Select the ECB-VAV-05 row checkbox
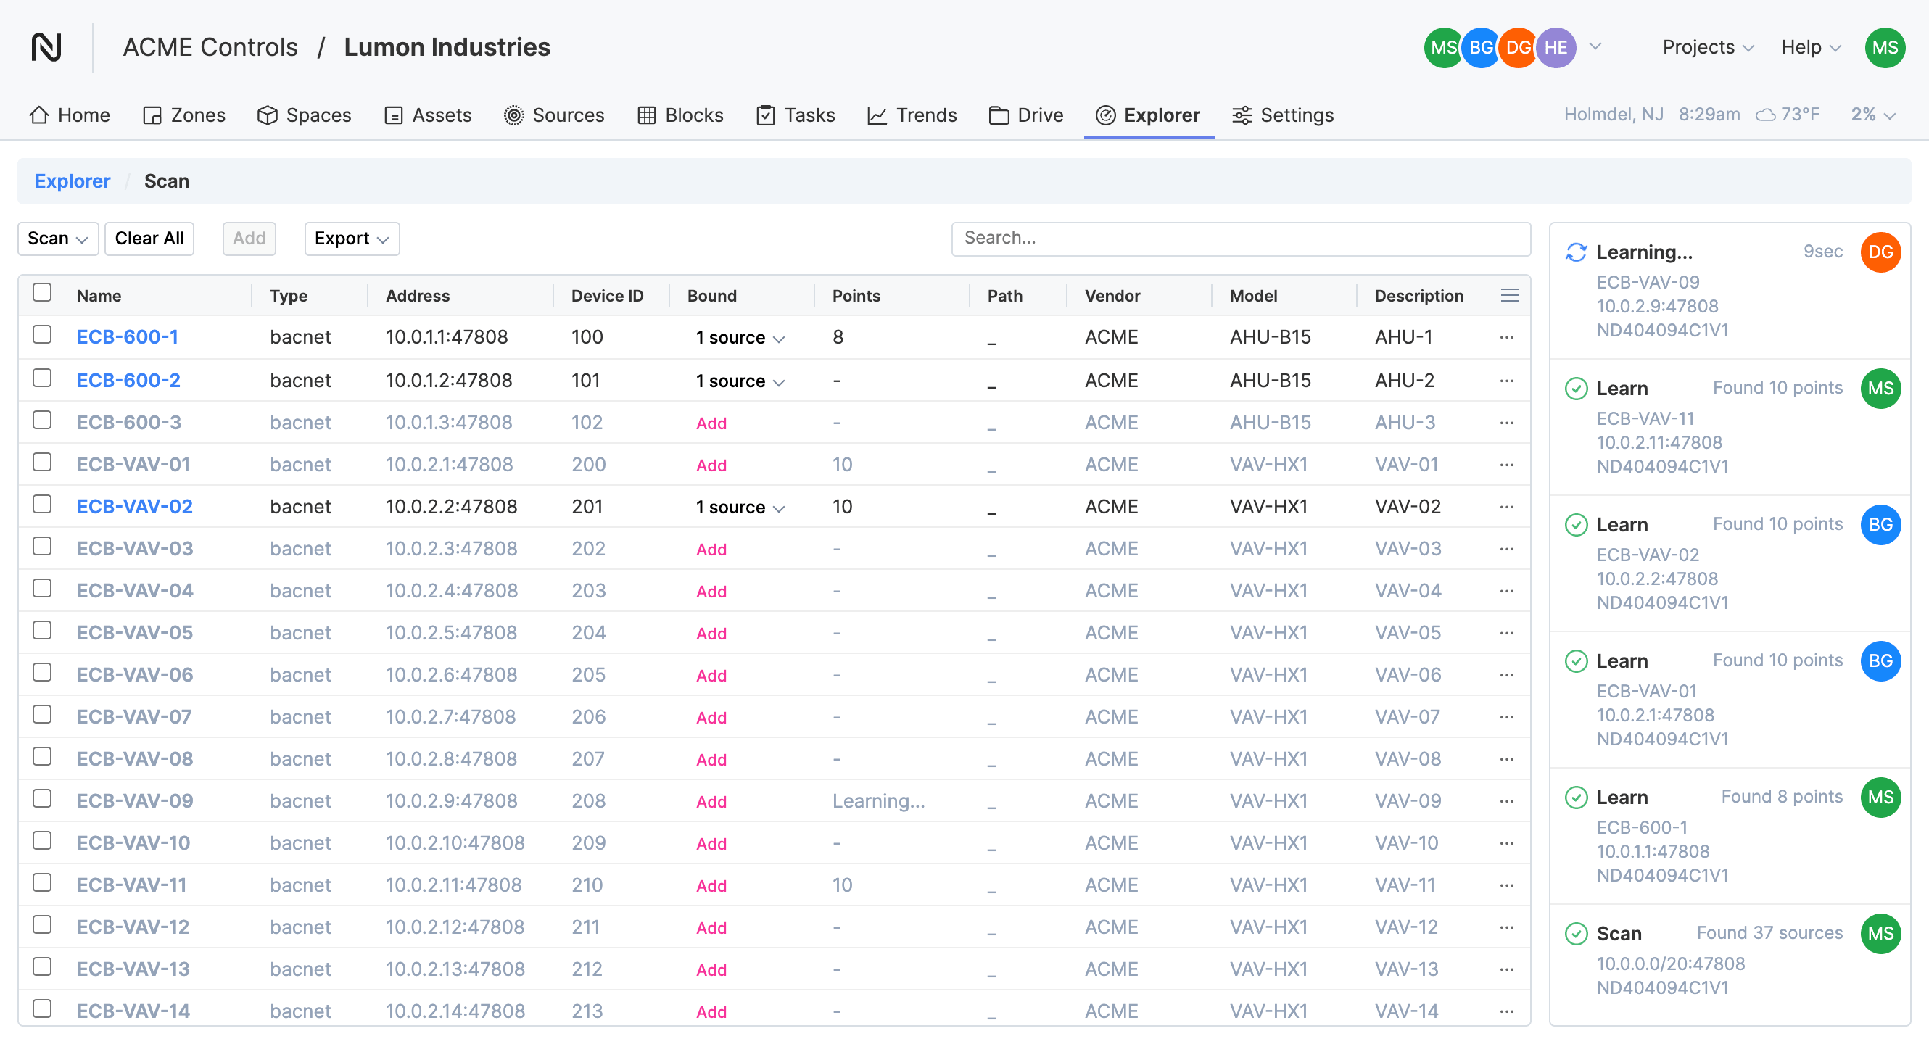The height and width of the screenshot is (1044, 1929). pyautogui.click(x=42, y=630)
